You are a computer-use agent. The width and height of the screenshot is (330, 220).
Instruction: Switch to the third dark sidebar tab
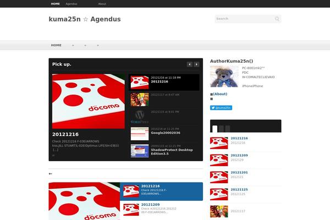click(x=228, y=129)
